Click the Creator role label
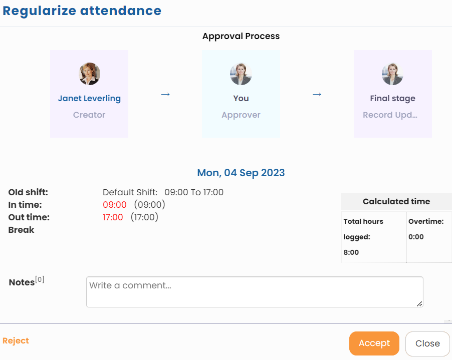452x360 pixels. pos(89,115)
